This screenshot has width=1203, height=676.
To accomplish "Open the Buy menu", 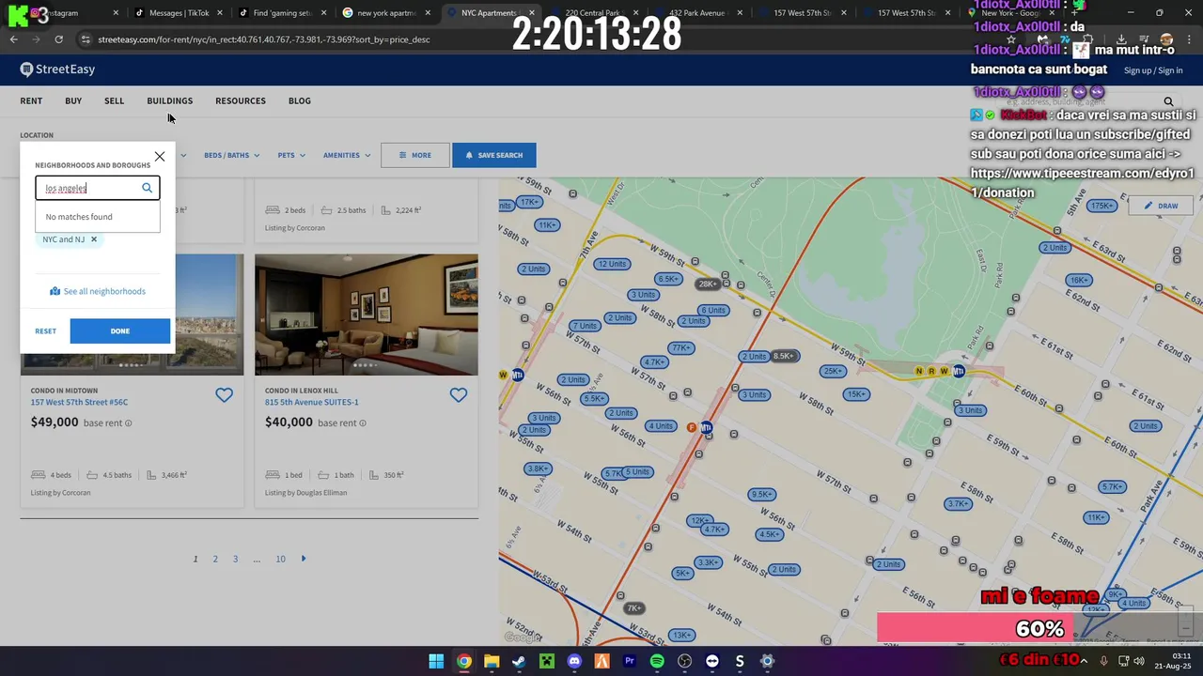I will 73,100.
